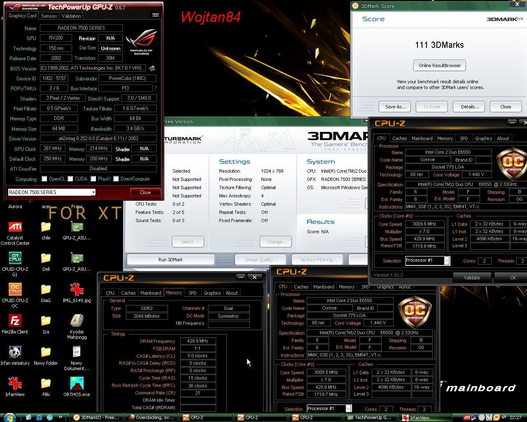This screenshot has width=527, height=422.
Task: Launch FileZilla Client from desktop
Action: (15, 324)
